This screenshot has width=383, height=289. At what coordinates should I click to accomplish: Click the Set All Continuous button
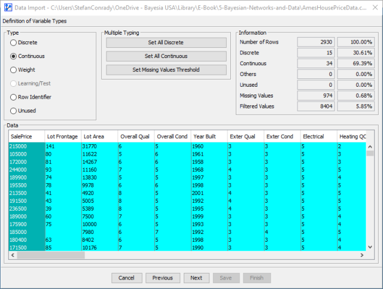(x=166, y=56)
